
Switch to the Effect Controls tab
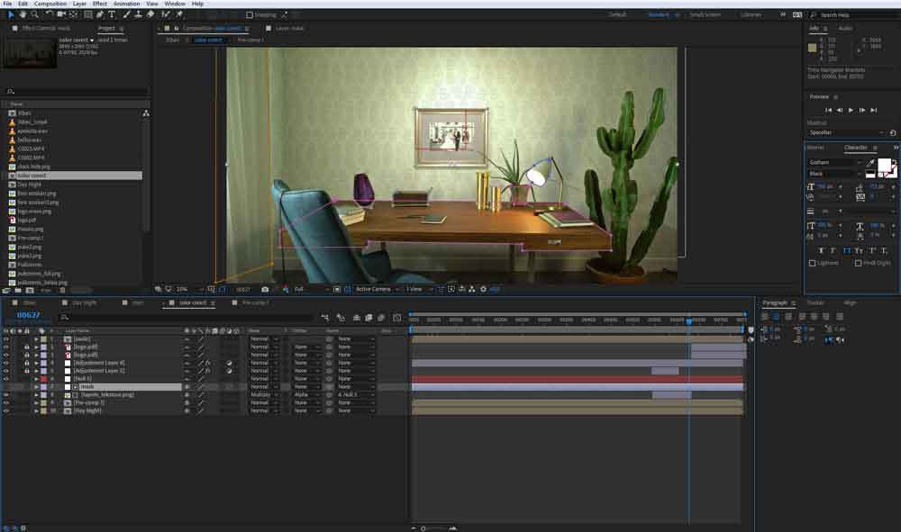tap(45, 28)
